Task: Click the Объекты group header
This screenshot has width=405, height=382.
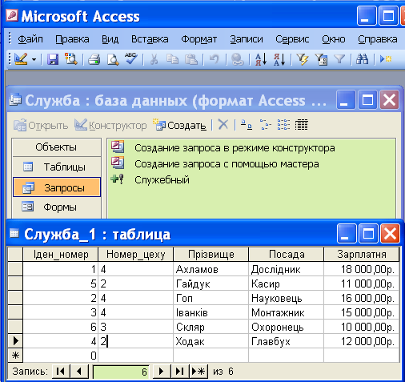Action: coord(57,147)
